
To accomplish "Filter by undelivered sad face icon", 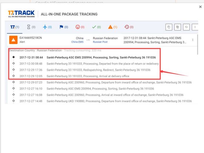I will pos(80,27).
